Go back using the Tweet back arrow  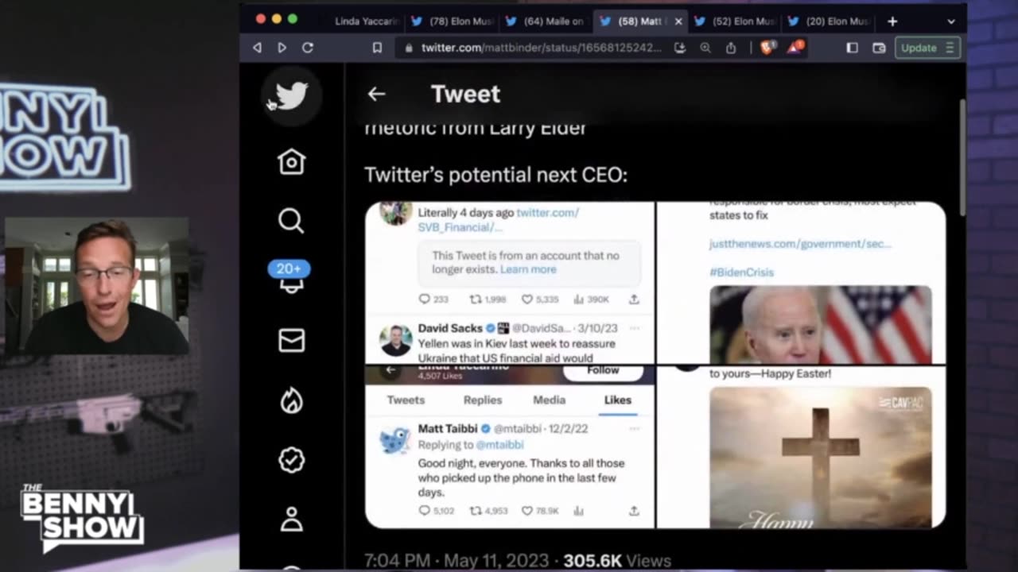pyautogui.click(x=376, y=94)
